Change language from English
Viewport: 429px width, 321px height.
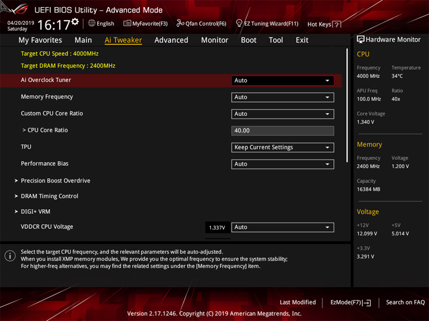pyautogui.click(x=105, y=24)
